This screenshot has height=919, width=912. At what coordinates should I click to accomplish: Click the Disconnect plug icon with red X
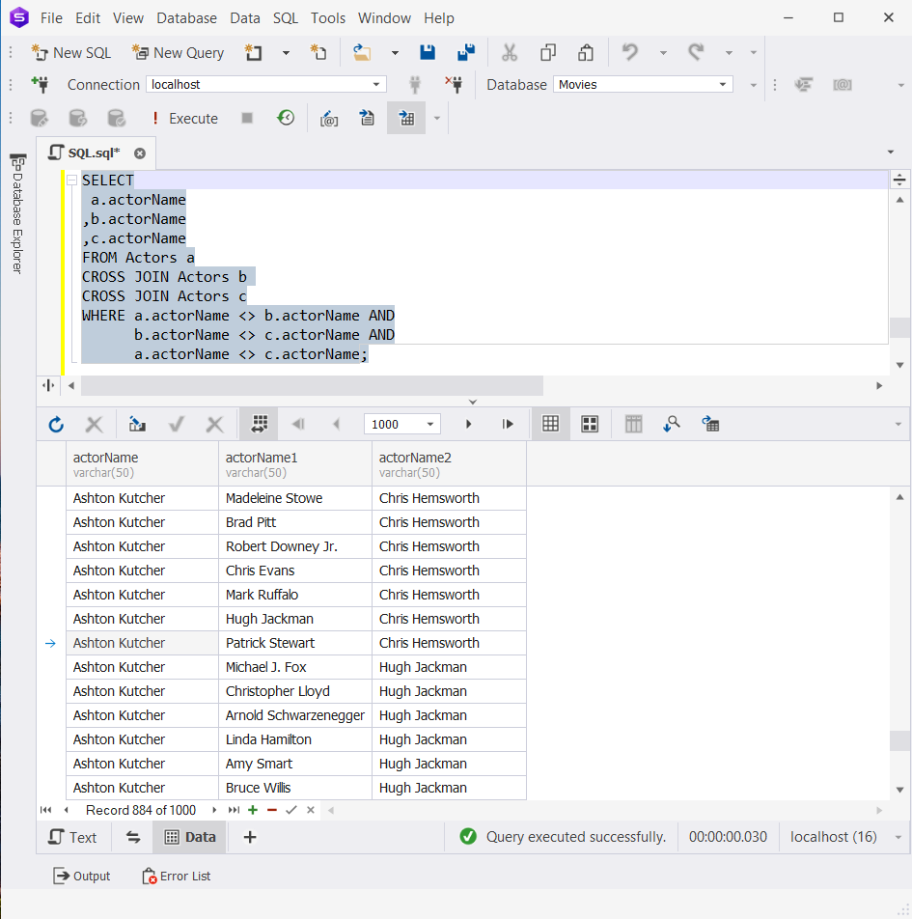tap(454, 84)
